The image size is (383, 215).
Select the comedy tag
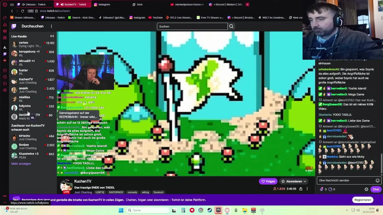(132, 192)
